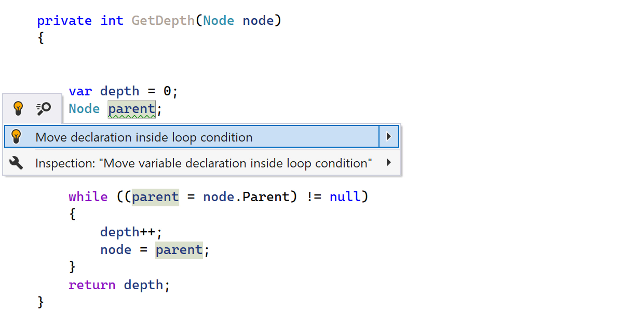Click the underlined parent variable declaration
The image size is (623, 311).
click(x=131, y=109)
